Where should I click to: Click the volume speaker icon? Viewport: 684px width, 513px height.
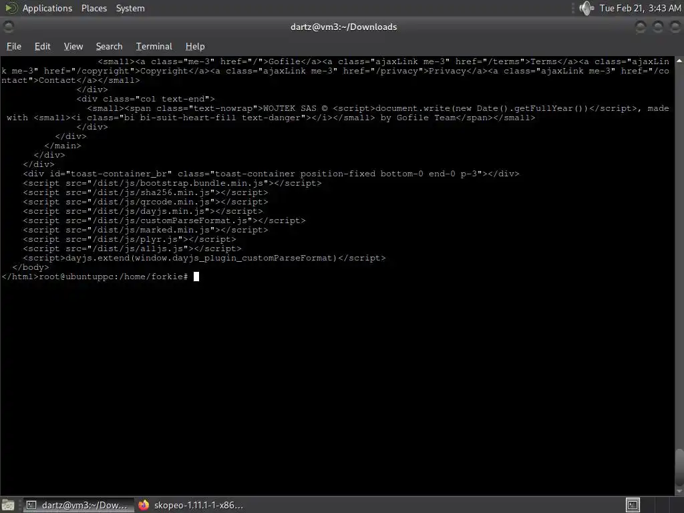coord(586,8)
